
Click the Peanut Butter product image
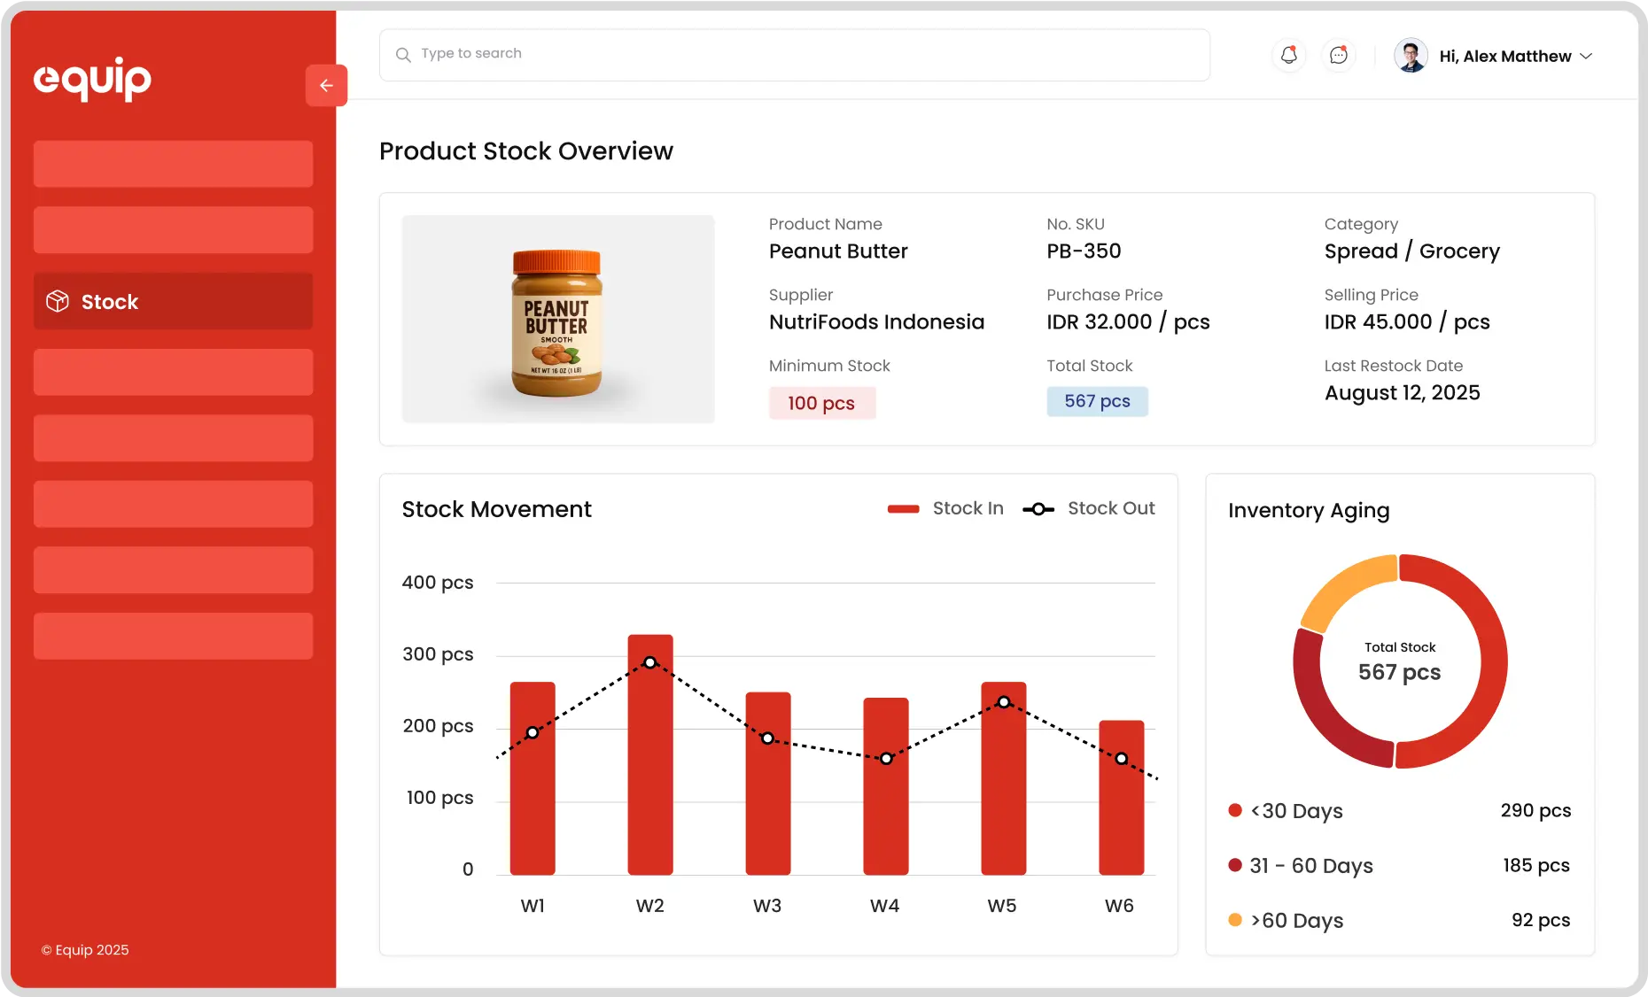558,319
